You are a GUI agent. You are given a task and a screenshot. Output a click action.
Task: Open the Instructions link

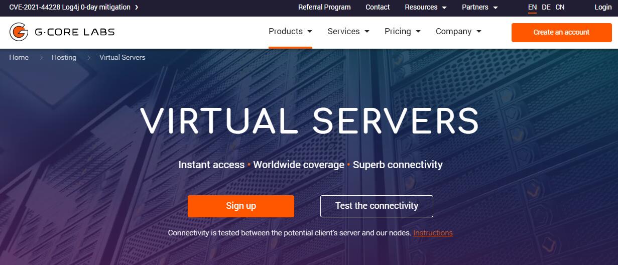[x=433, y=233]
